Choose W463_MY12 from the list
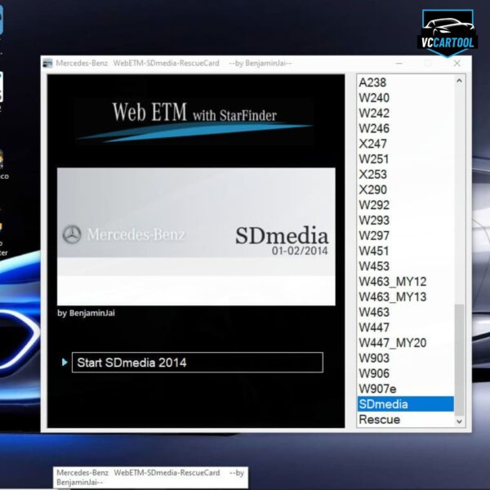The image size is (490, 490). [405, 282]
